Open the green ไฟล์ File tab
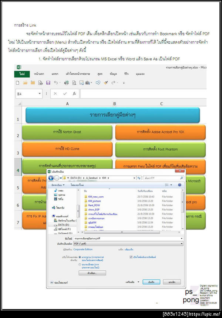222x318 pixels. coord(22,74)
